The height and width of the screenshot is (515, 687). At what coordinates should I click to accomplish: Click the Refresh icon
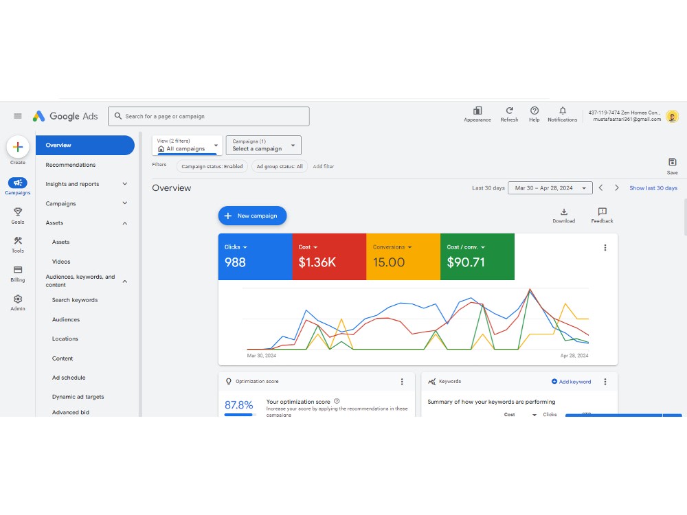click(509, 111)
